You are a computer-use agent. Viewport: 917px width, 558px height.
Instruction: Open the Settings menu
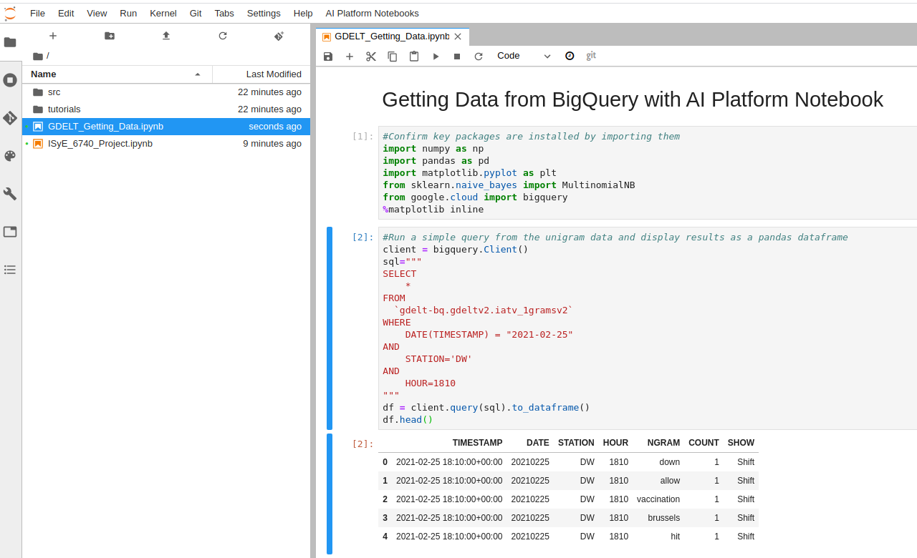(x=264, y=13)
